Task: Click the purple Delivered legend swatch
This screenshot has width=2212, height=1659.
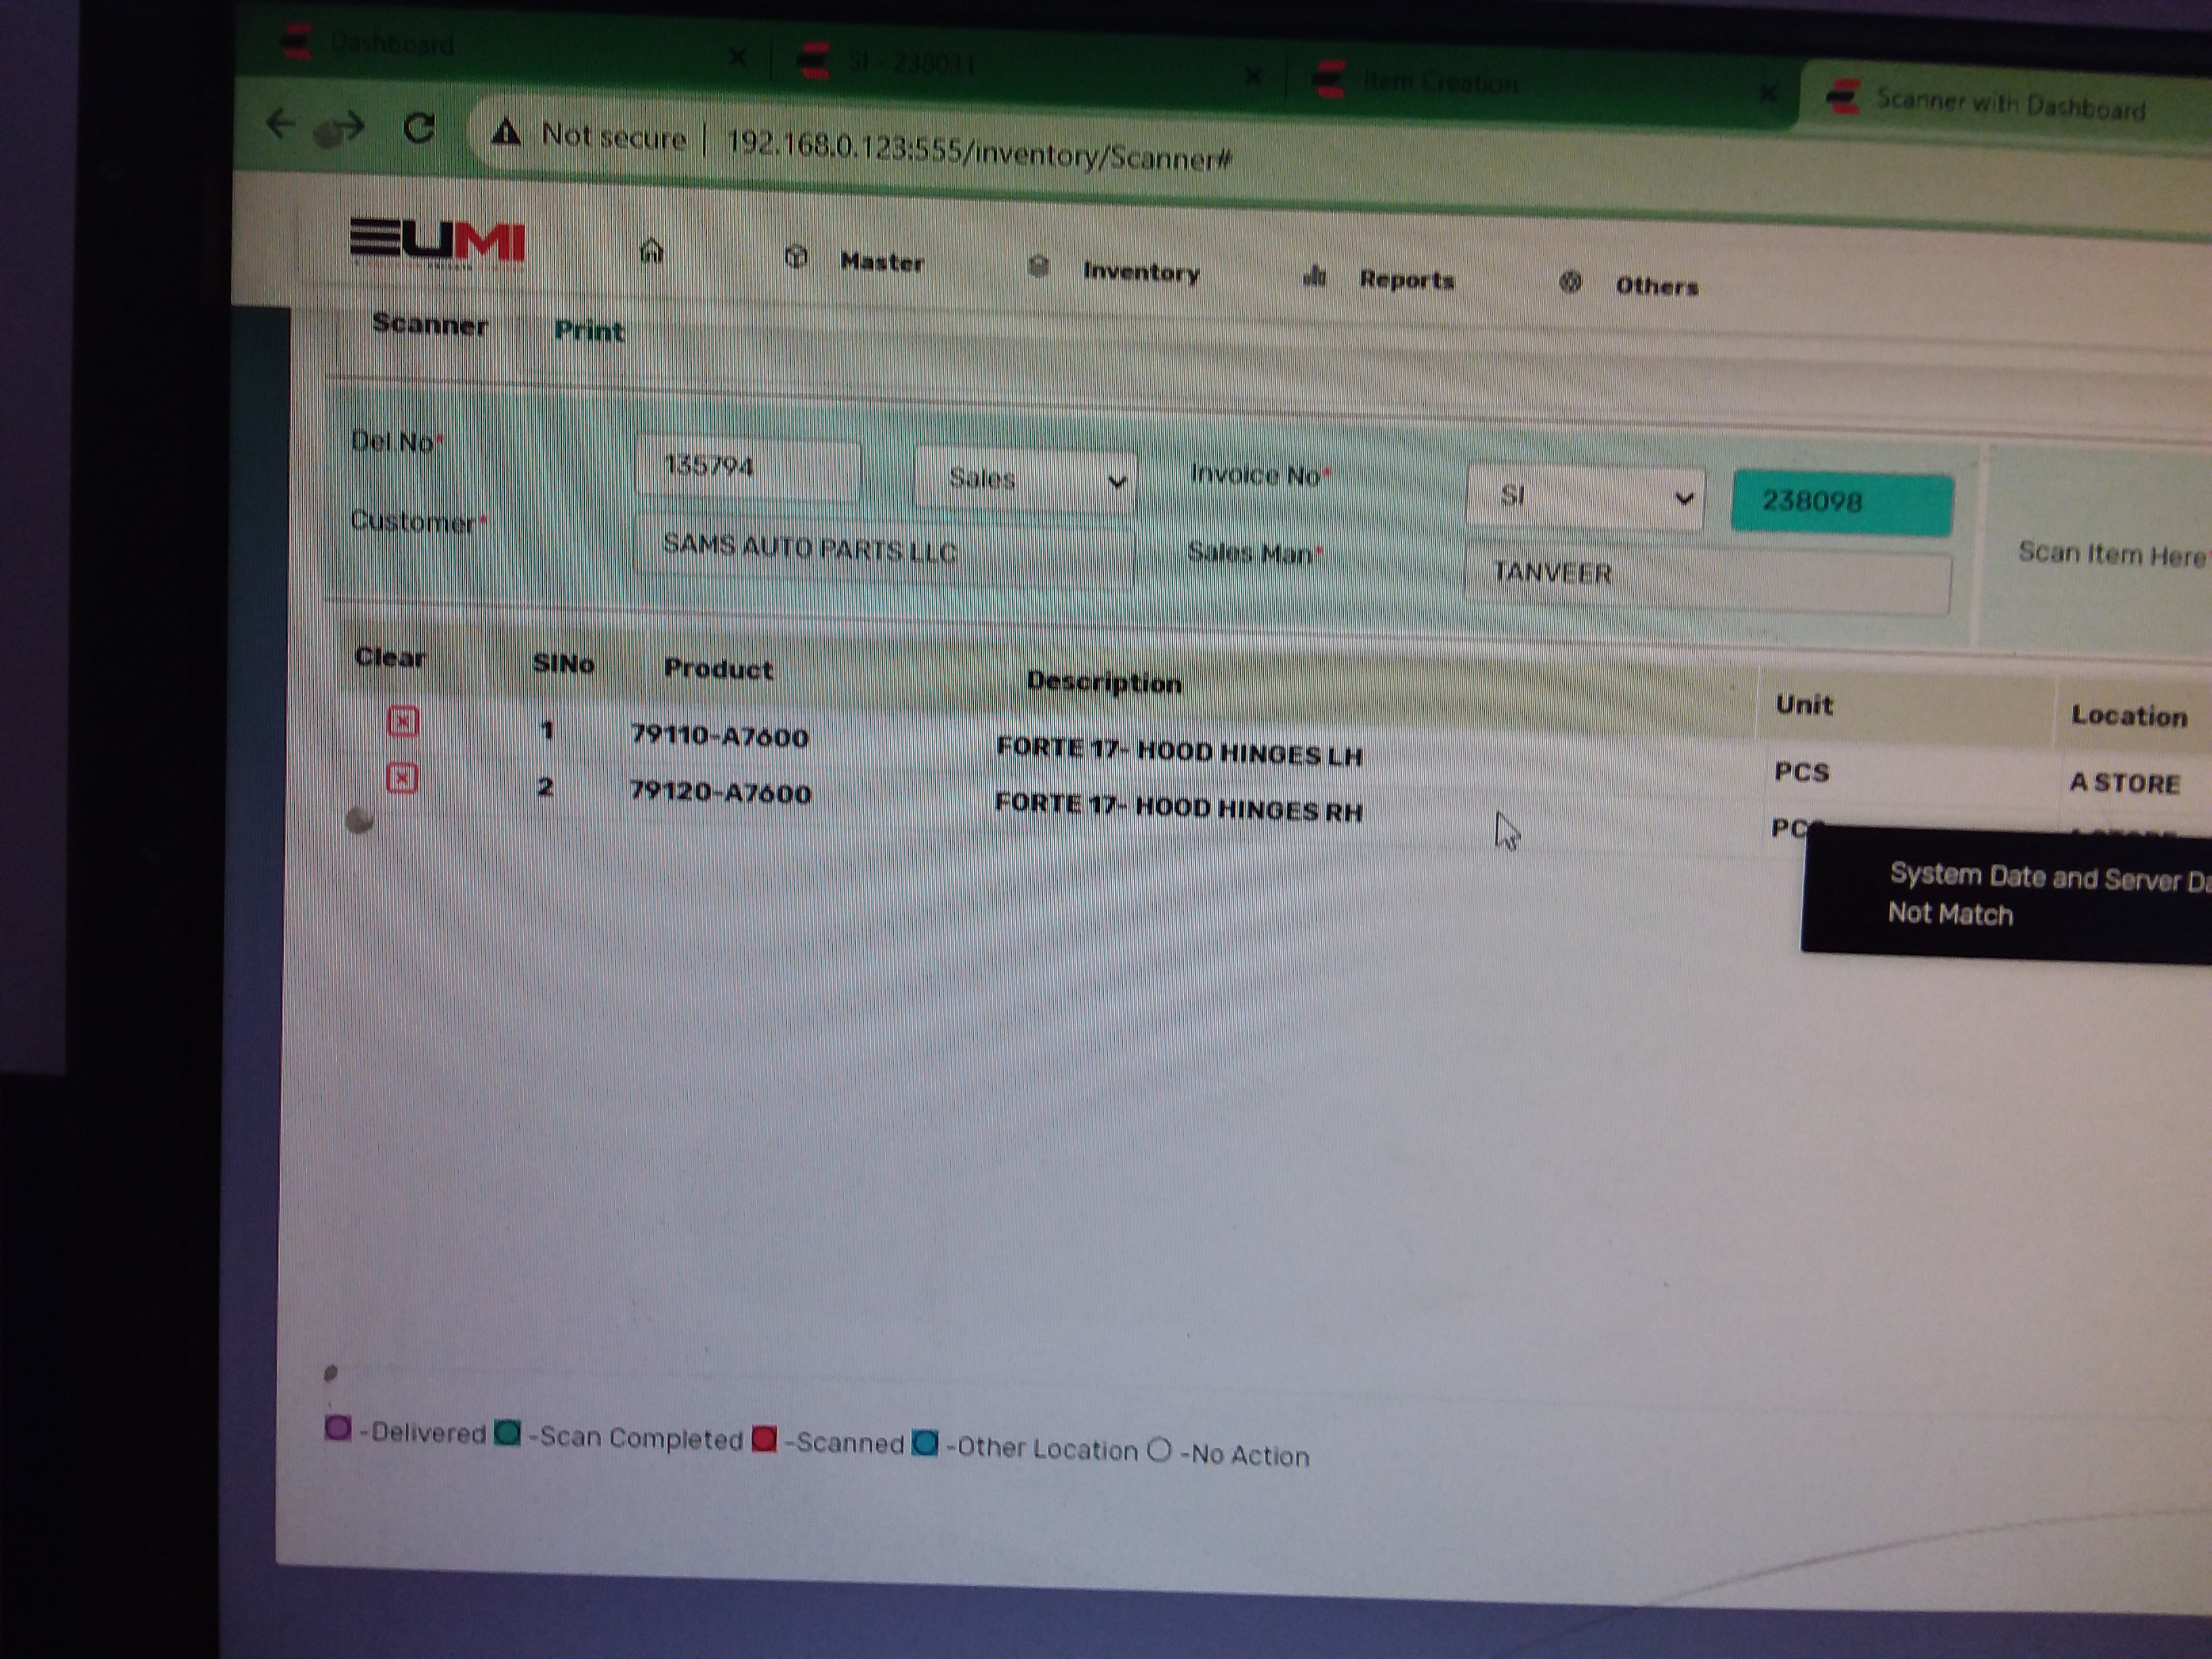Action: coord(338,1427)
